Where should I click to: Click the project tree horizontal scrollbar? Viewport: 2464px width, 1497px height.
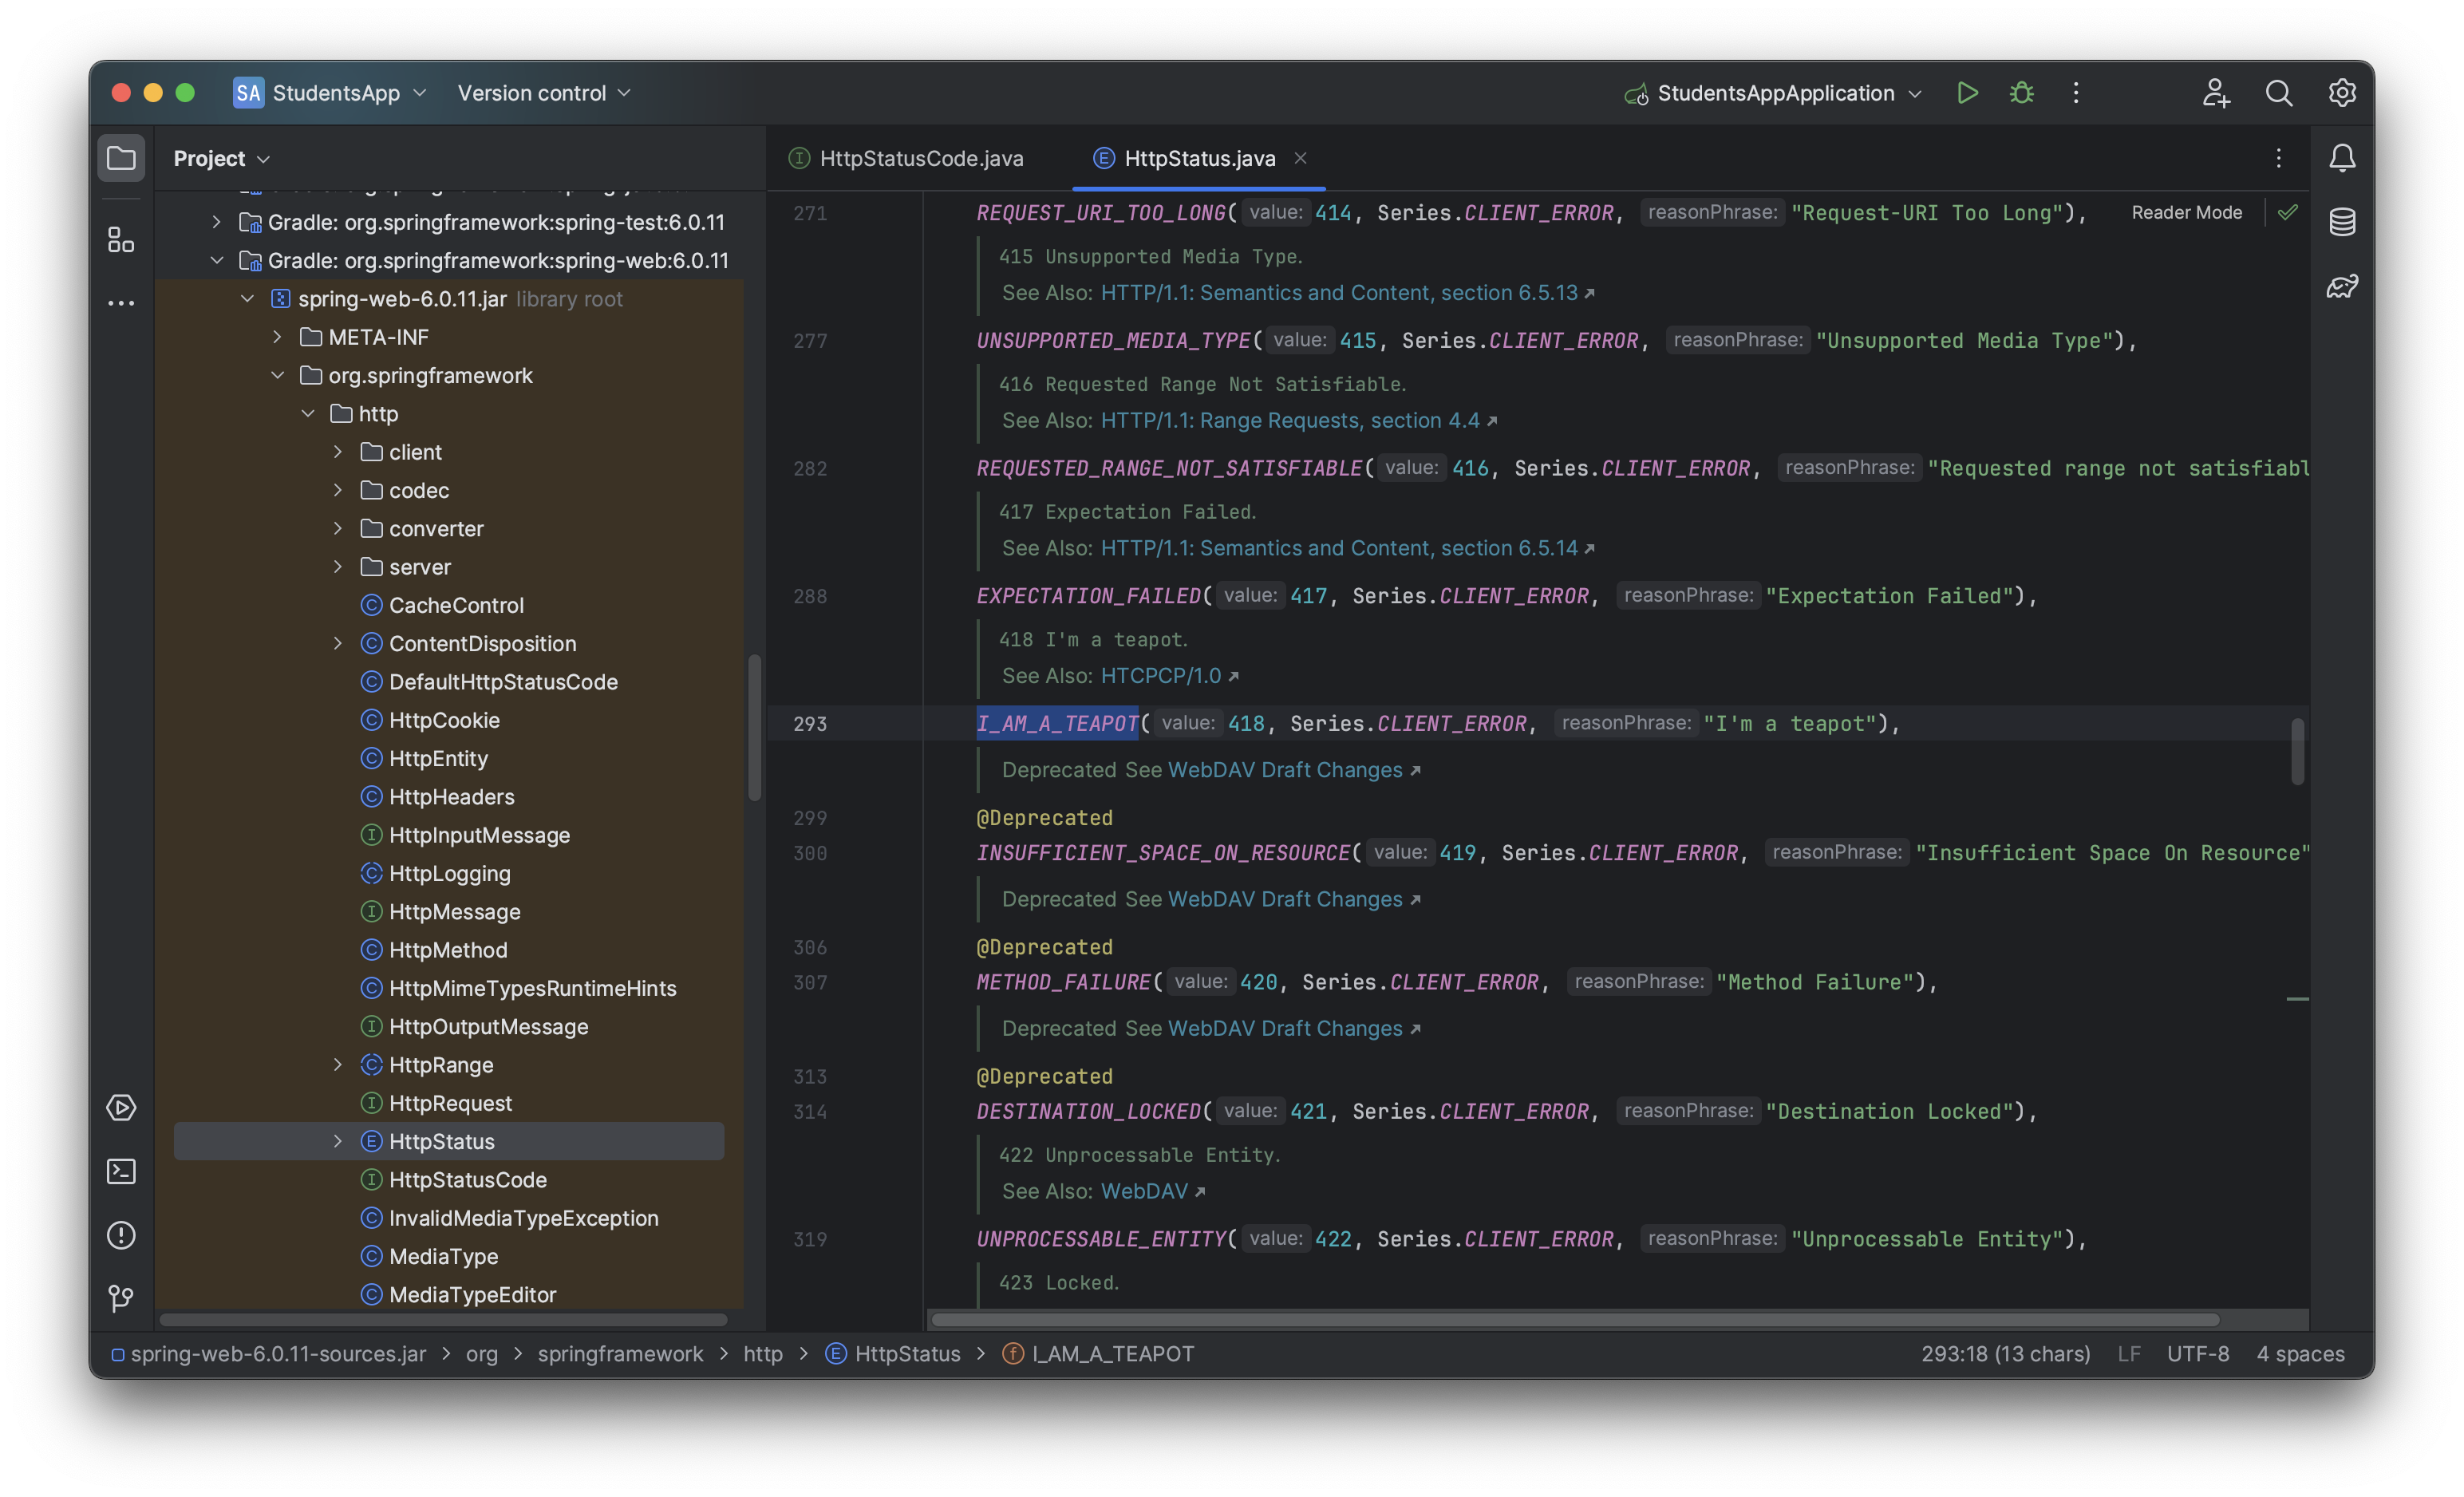coord(443,1320)
